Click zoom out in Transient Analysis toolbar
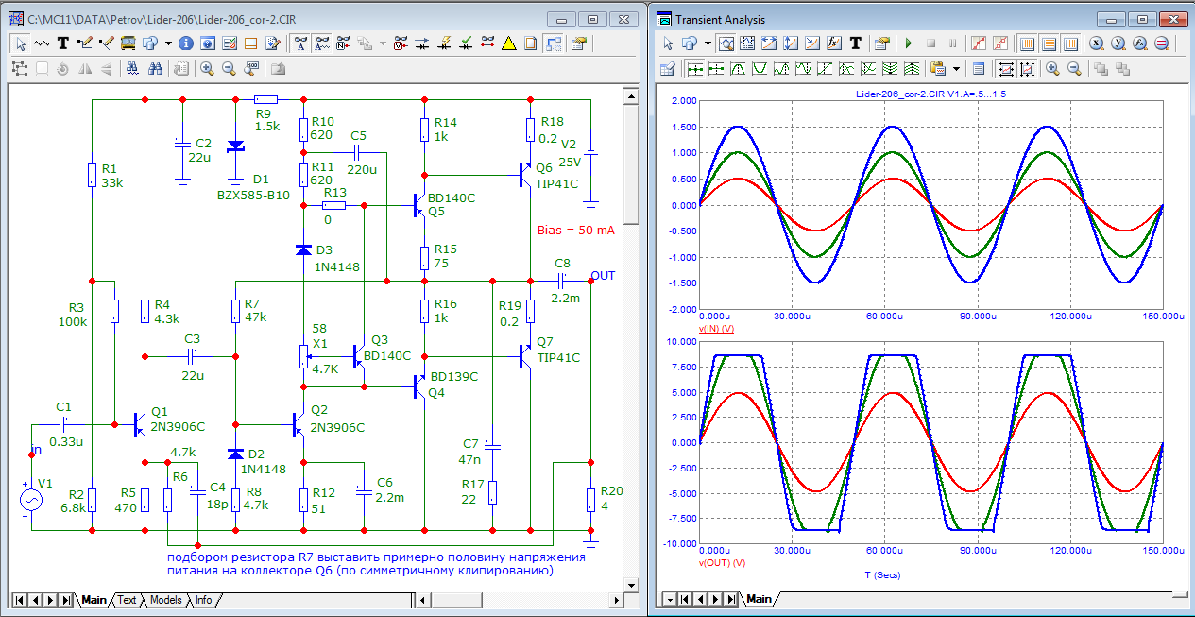This screenshot has height=617, width=1195. point(1074,69)
